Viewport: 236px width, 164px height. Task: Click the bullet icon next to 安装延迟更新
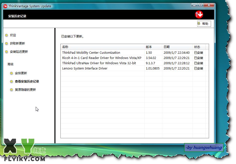pyautogui.click(x=6, y=52)
